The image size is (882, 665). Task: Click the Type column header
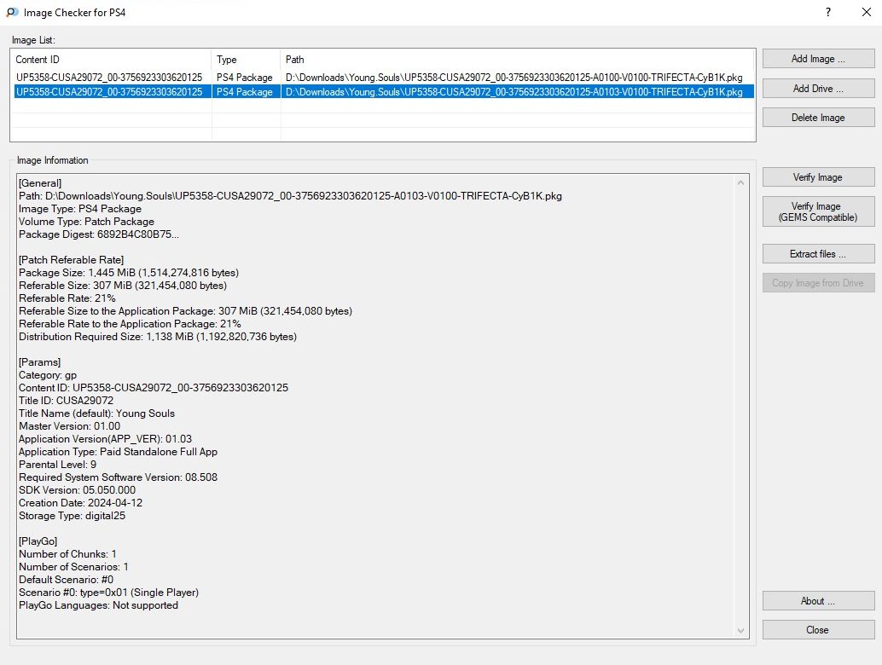coord(246,60)
